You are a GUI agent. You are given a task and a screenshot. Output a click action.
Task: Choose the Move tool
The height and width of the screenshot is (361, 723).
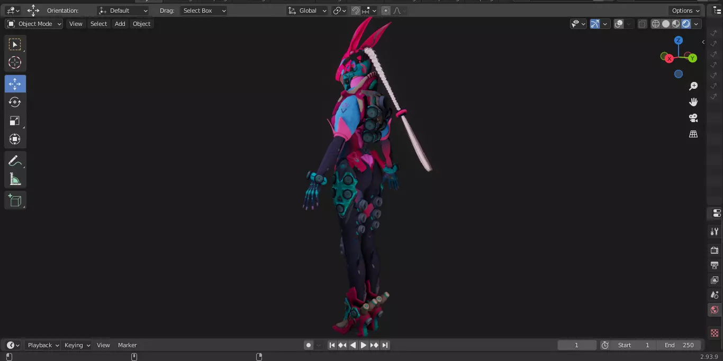tap(15, 84)
